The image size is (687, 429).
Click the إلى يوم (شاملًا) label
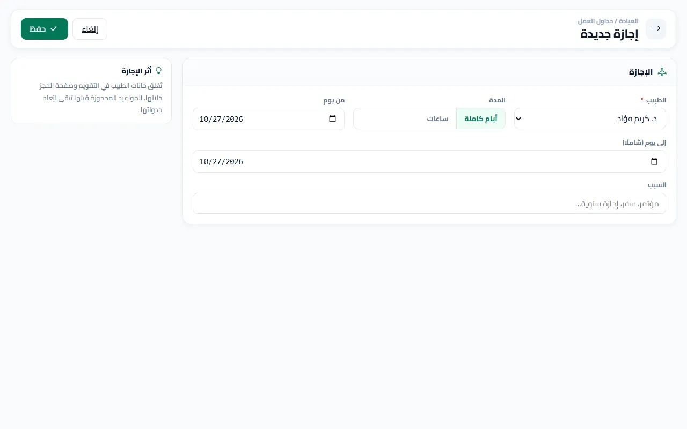pos(644,143)
